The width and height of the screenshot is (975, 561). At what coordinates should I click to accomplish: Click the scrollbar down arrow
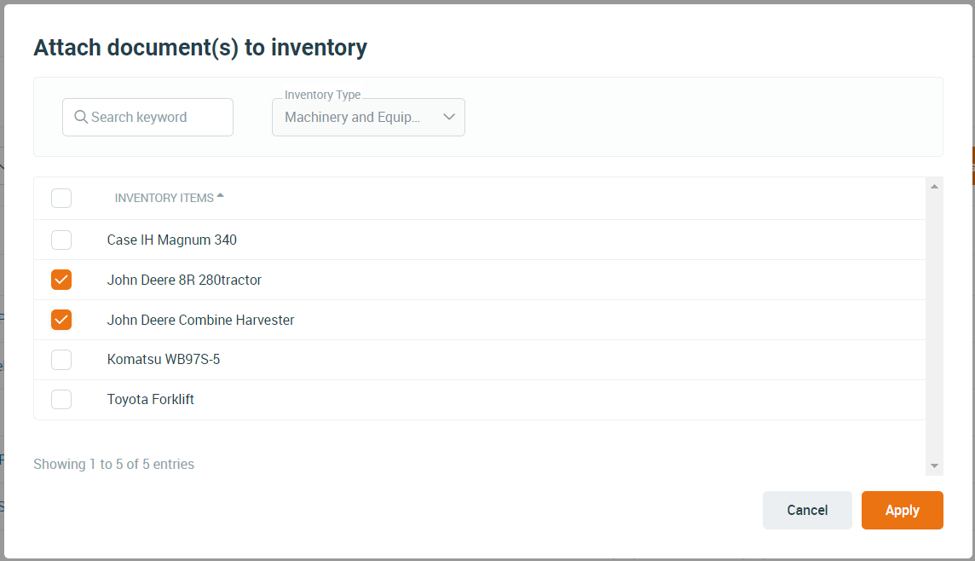coord(934,466)
